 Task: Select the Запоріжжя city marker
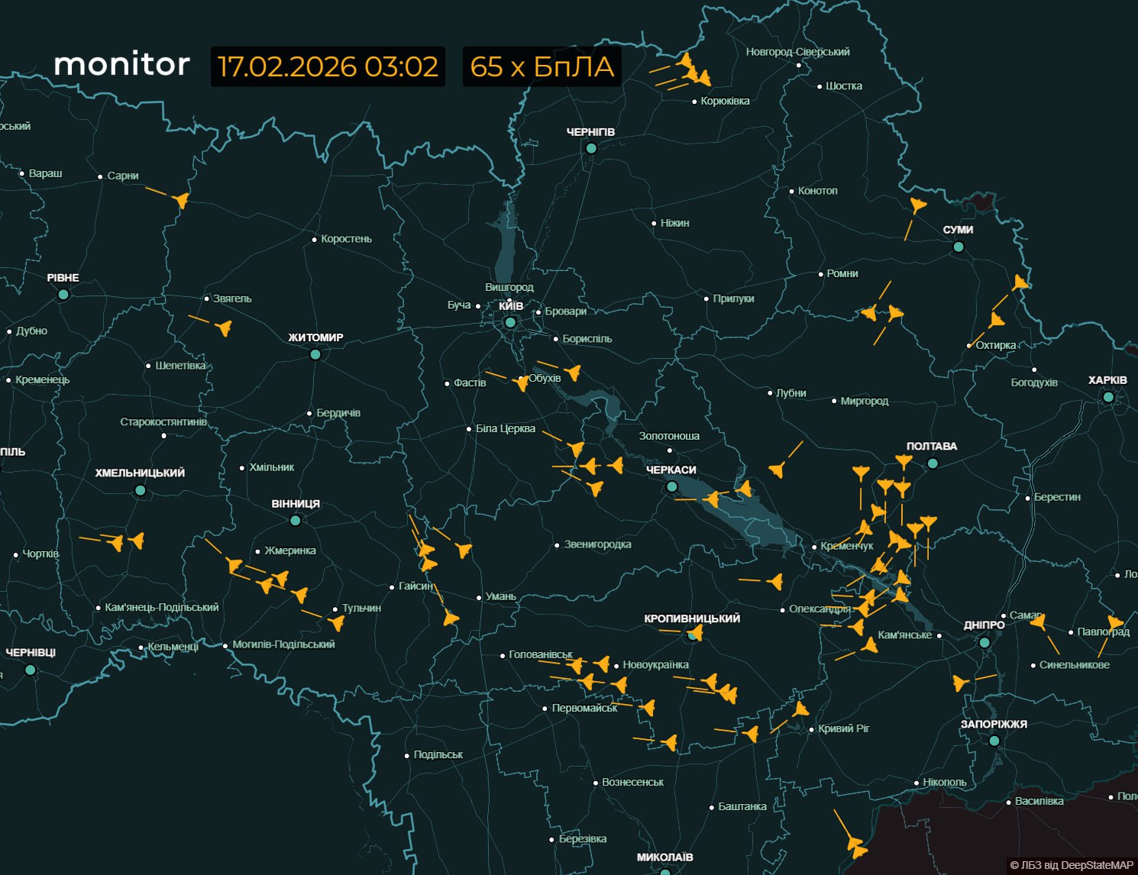pyautogui.click(x=994, y=741)
